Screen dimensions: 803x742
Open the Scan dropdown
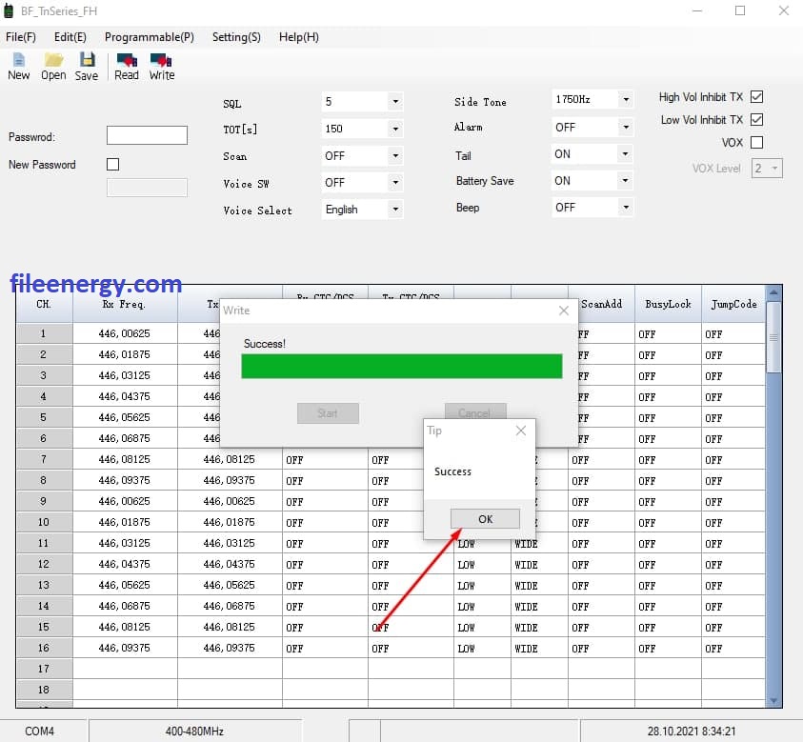coord(395,155)
